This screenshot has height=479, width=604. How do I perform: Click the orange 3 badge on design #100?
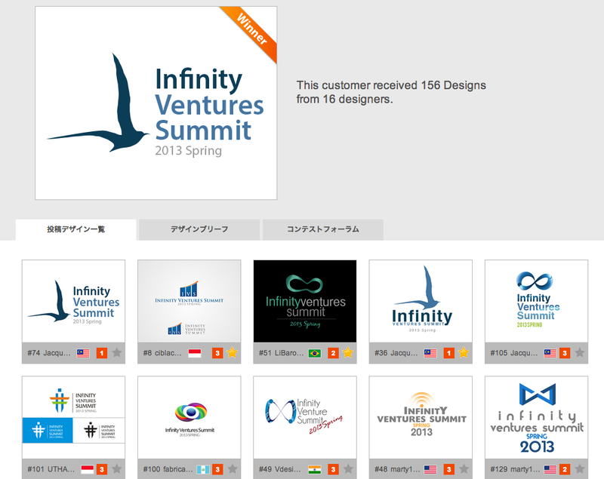[x=217, y=469]
